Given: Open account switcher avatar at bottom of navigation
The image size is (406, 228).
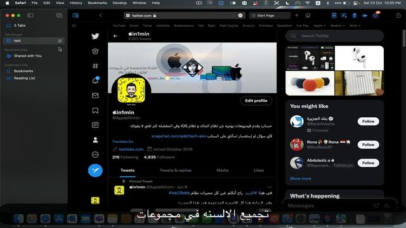Looking at the screenshot, I should [95, 200].
